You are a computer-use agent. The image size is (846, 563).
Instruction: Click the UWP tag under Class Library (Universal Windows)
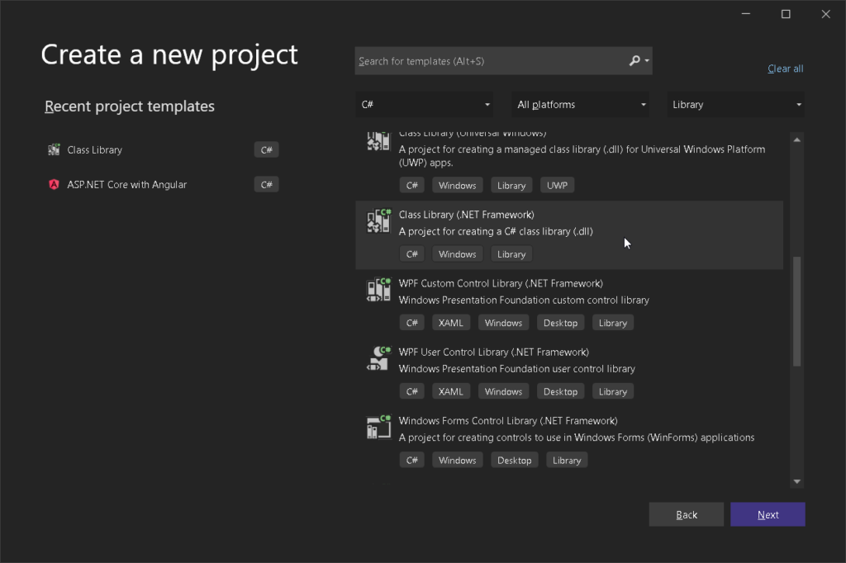tap(557, 185)
